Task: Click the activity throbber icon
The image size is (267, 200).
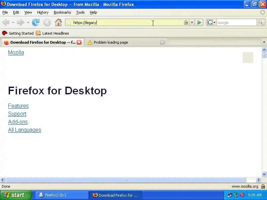Action: pyautogui.click(x=262, y=12)
